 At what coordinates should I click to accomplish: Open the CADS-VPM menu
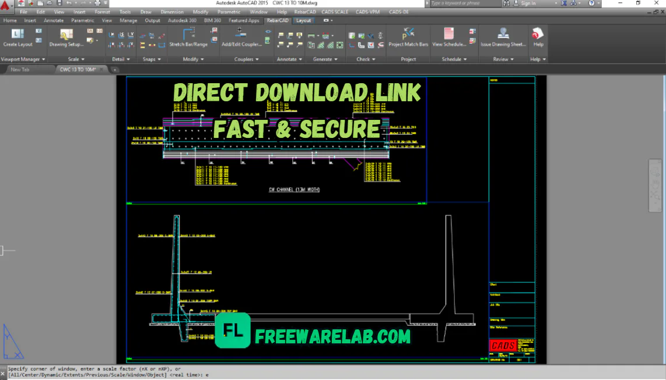tap(367, 12)
